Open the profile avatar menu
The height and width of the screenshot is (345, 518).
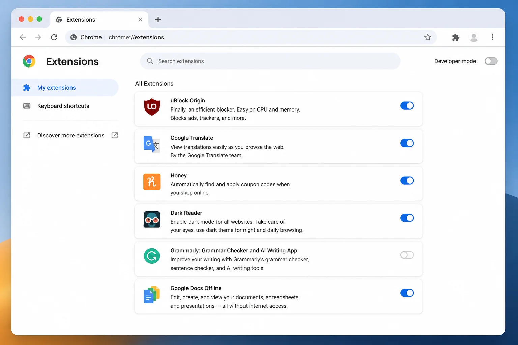[x=474, y=37]
